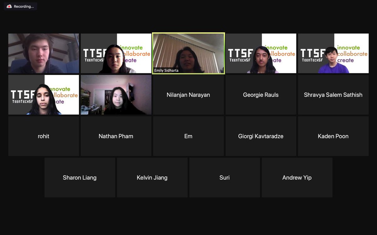Select Emily Sidharta's highlighted video tile
Image resolution: width=377 pixels, height=235 pixels.
(188, 53)
